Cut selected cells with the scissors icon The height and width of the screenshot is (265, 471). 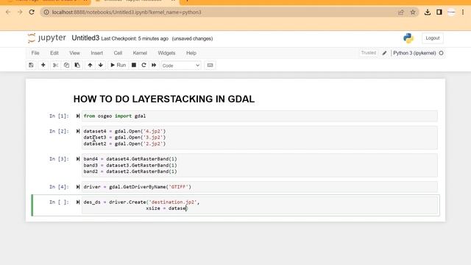point(55,66)
